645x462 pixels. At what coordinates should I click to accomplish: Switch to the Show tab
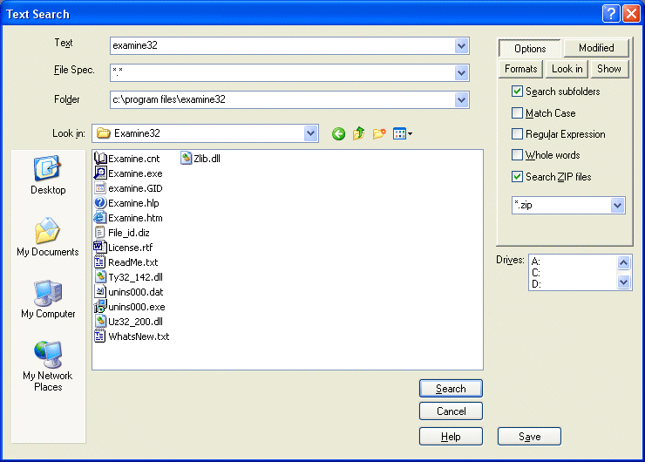tap(608, 69)
